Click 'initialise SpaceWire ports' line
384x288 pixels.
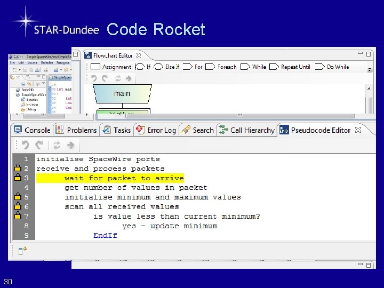coord(98,159)
